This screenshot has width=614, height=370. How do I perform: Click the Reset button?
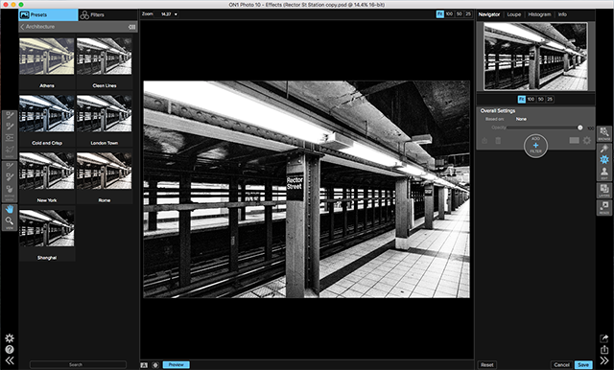pos(487,364)
